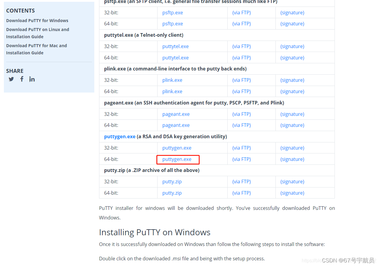Screen dimensions: 379x266
Task: Download 64-bit psftp.exe
Action: (172, 24)
